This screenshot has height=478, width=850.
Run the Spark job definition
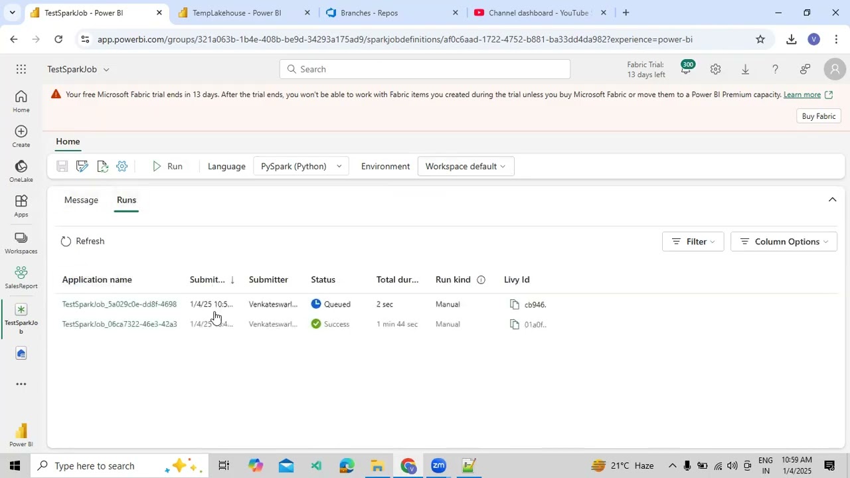point(167,167)
